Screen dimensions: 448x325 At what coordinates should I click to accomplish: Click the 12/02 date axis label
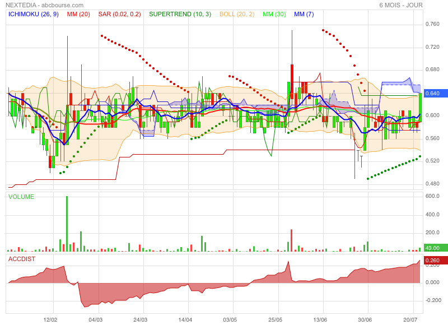tap(50, 319)
